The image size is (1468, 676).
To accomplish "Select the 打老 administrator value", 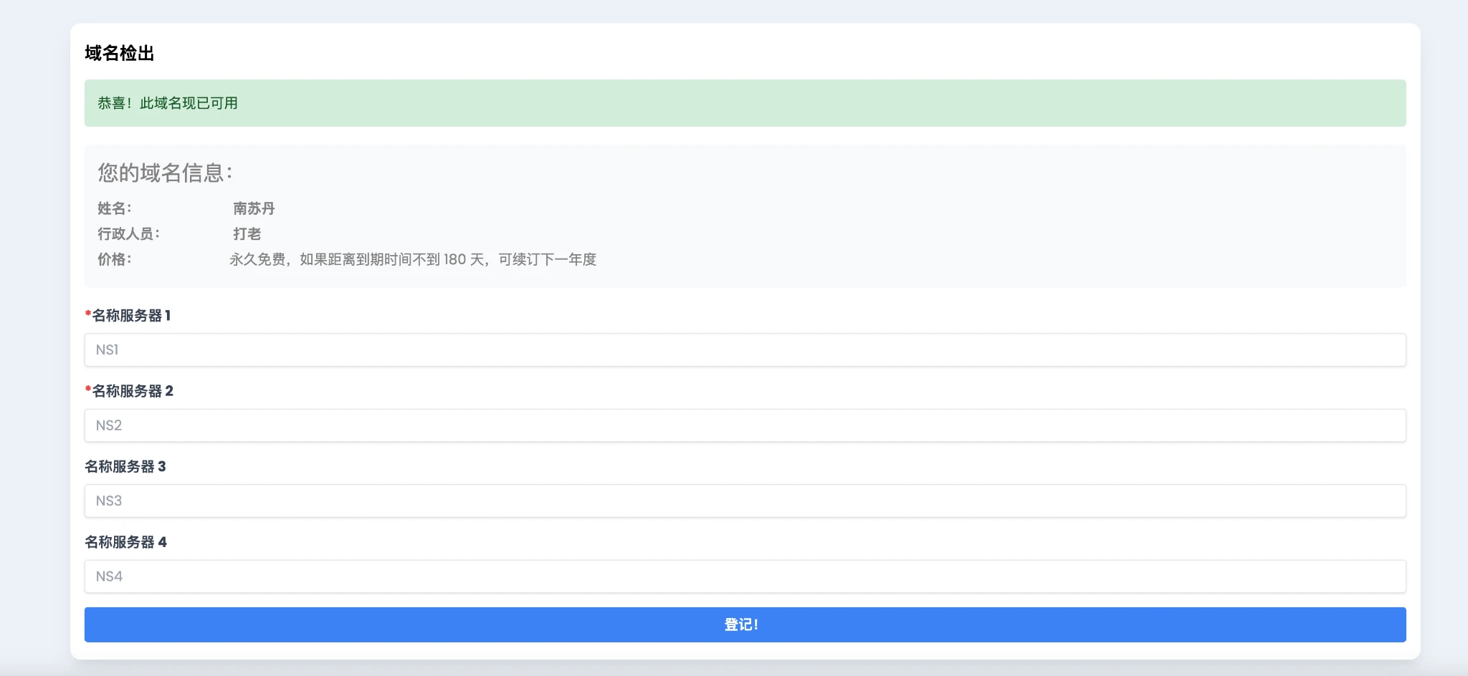I will (247, 234).
